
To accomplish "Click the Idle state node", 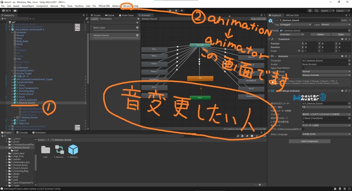I will [x=200, y=78].
